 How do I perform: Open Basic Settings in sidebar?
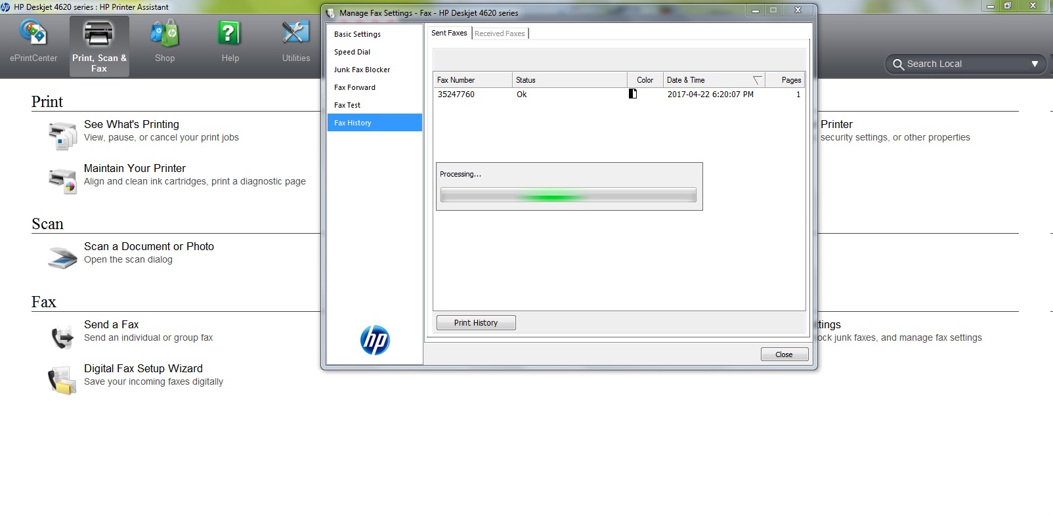pyautogui.click(x=374, y=34)
